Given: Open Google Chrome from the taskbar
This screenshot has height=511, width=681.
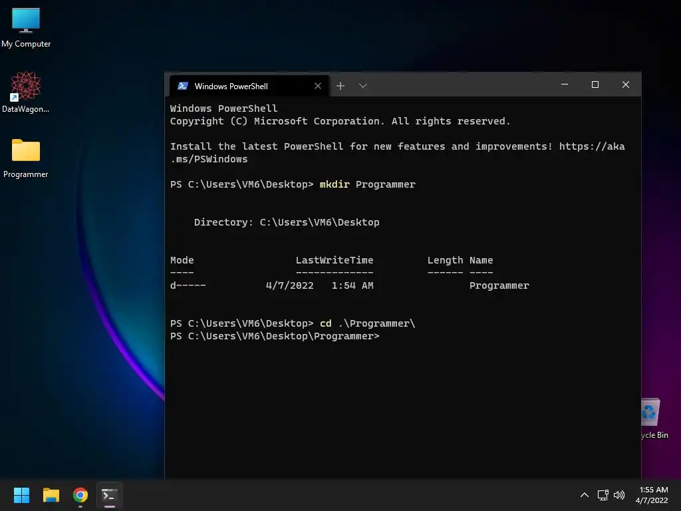Looking at the screenshot, I should pos(80,495).
